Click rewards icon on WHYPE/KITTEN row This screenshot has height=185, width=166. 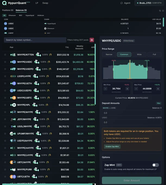[51, 55]
